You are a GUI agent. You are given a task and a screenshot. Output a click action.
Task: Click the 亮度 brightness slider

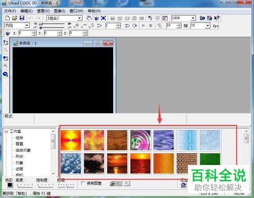click(x=25, y=185)
